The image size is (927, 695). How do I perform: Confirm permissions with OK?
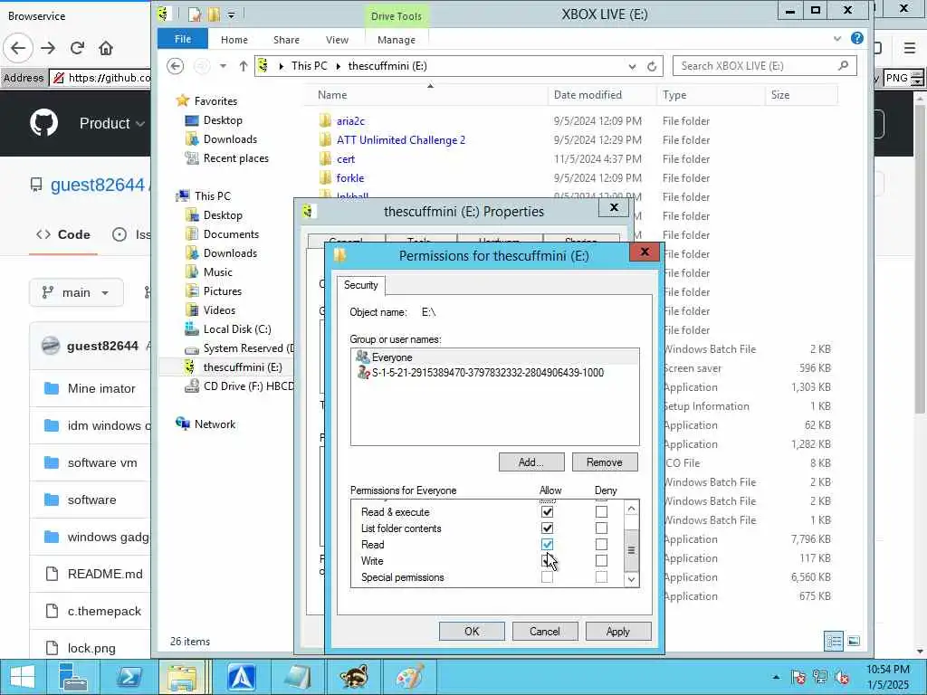click(472, 631)
